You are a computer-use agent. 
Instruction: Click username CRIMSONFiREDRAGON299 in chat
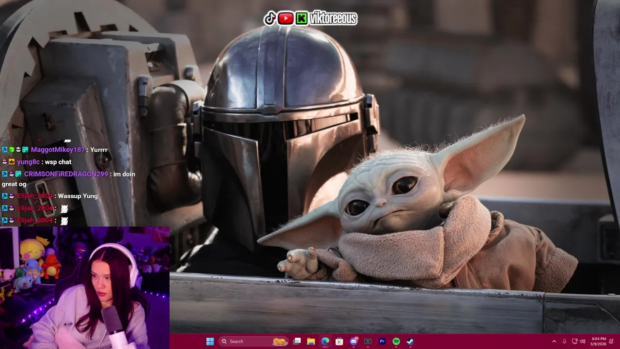click(66, 174)
